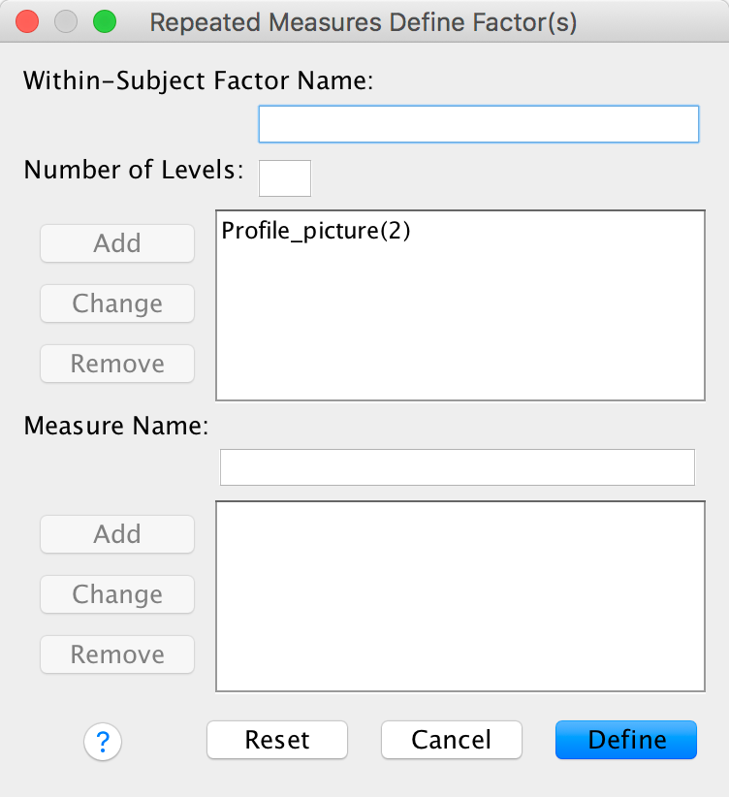The height and width of the screenshot is (797, 729).
Task: Select Profile_picture(2) in the factor list
Action: point(317,232)
